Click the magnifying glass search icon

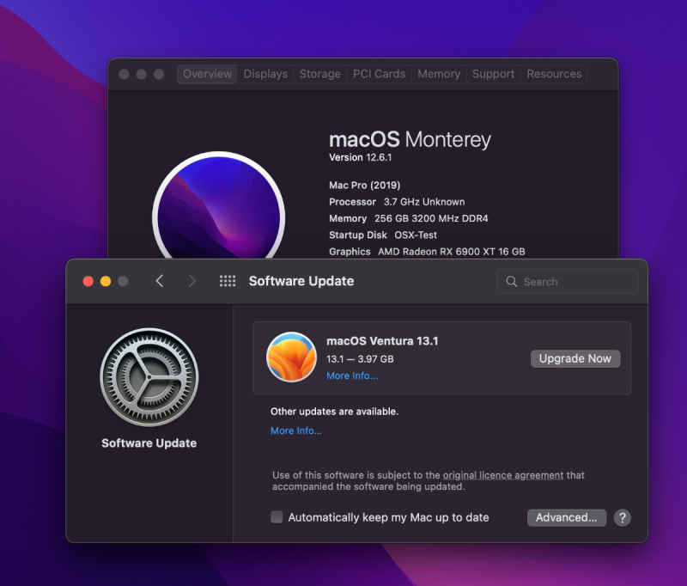[x=511, y=281]
